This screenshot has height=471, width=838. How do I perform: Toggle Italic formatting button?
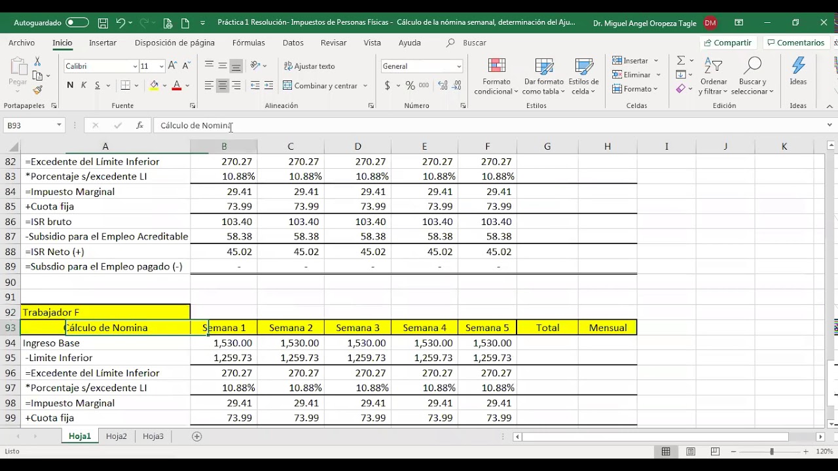(84, 86)
